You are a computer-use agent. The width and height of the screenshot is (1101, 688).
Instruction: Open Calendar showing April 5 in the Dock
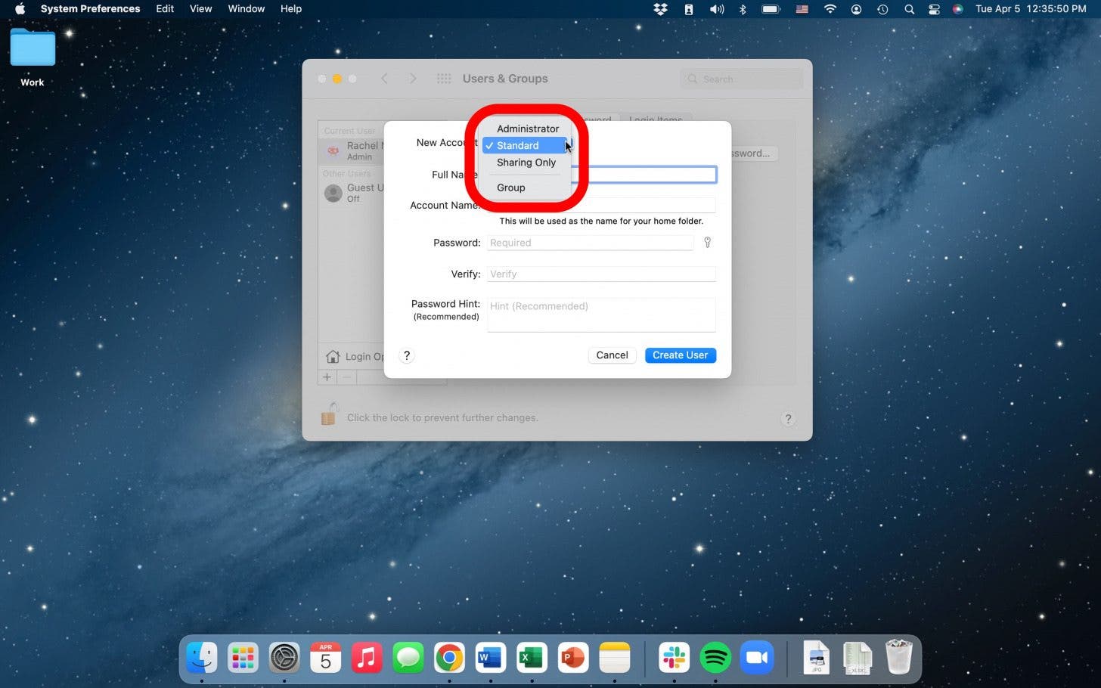pyautogui.click(x=325, y=657)
